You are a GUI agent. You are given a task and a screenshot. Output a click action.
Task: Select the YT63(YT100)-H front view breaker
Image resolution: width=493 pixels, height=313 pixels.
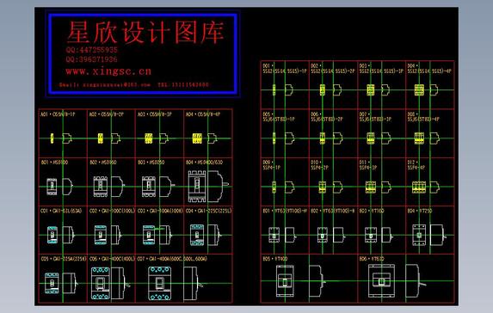[323, 235]
